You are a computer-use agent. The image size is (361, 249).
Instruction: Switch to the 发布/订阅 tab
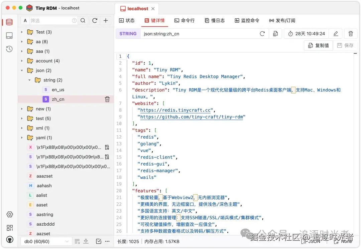tap(282, 20)
